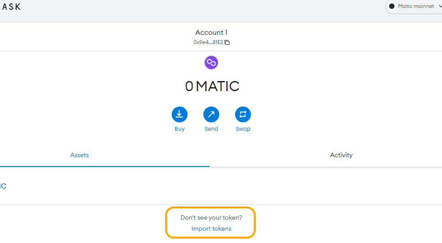Click the "Don't see your token?" text

[x=211, y=217]
